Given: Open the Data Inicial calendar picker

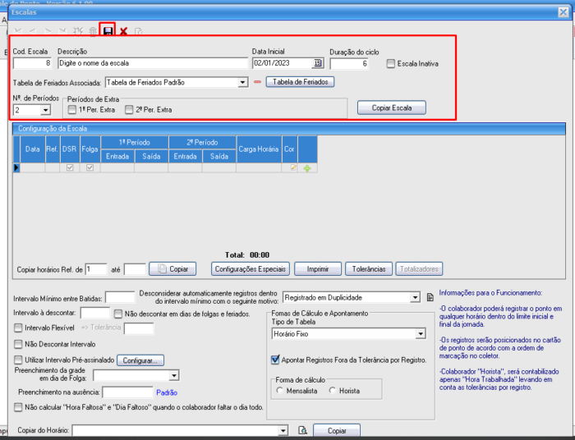Looking at the screenshot, I should [318, 62].
